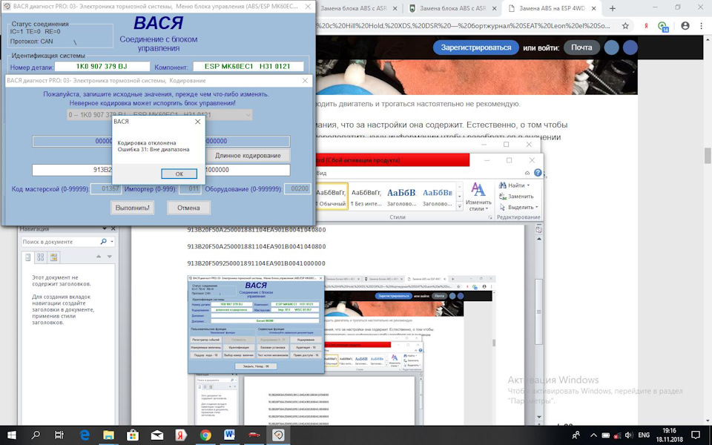This screenshot has width=712, height=445.
Task: Close the ВАСЯ error popup with X
Action: (197, 122)
